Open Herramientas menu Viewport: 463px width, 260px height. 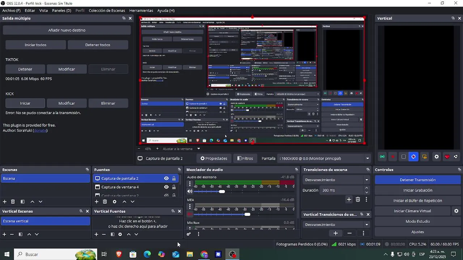141,10
